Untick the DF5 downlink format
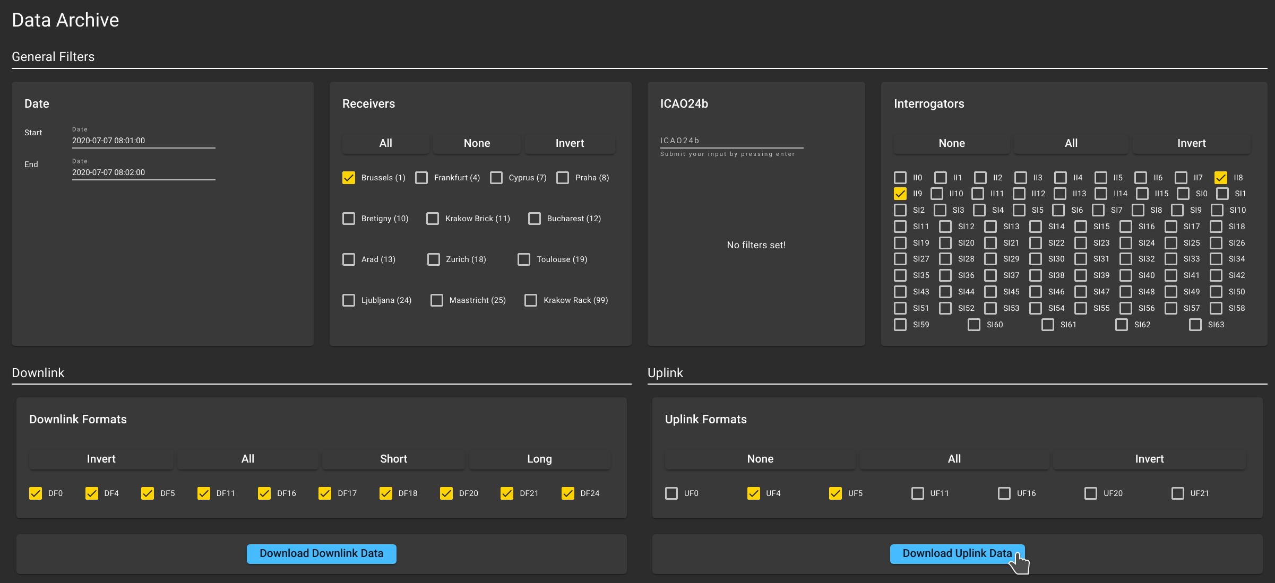The height and width of the screenshot is (583, 1275). coord(148,493)
